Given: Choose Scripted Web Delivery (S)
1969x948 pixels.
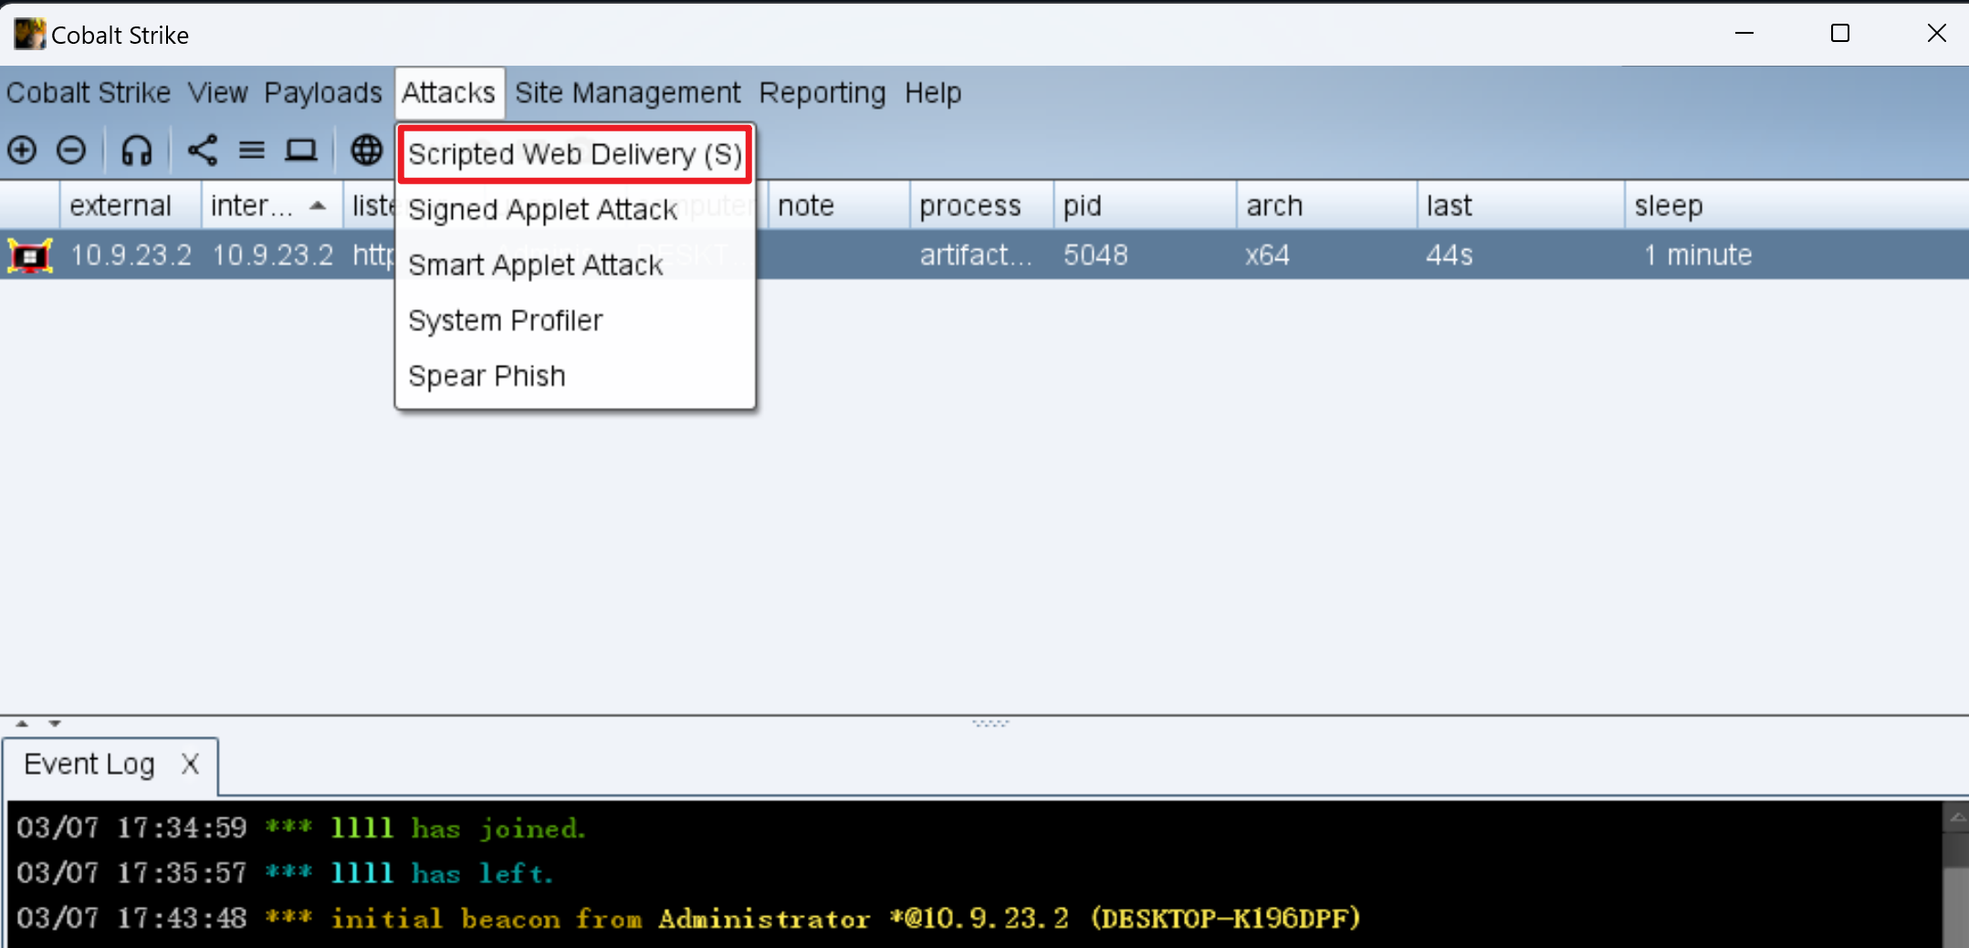Looking at the screenshot, I should click(x=575, y=153).
